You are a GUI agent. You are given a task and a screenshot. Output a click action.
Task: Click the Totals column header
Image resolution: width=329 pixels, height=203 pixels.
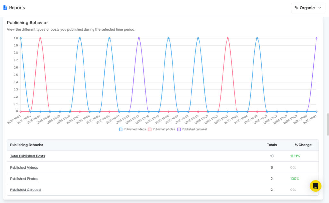tap(272, 145)
